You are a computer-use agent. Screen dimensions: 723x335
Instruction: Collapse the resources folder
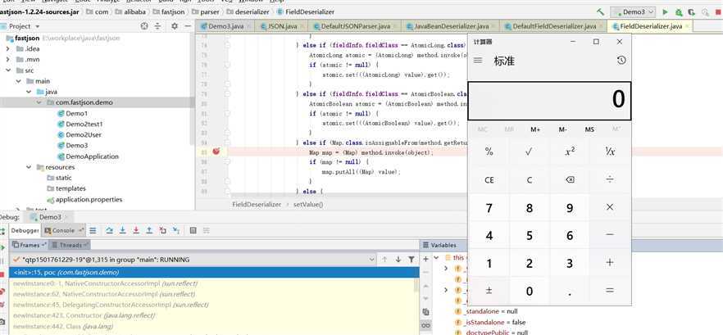tap(29, 167)
